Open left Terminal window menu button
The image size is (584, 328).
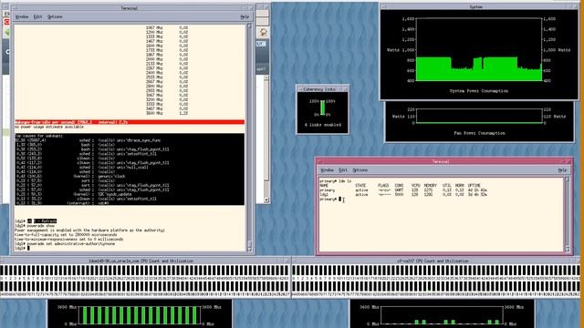coord(15,8)
